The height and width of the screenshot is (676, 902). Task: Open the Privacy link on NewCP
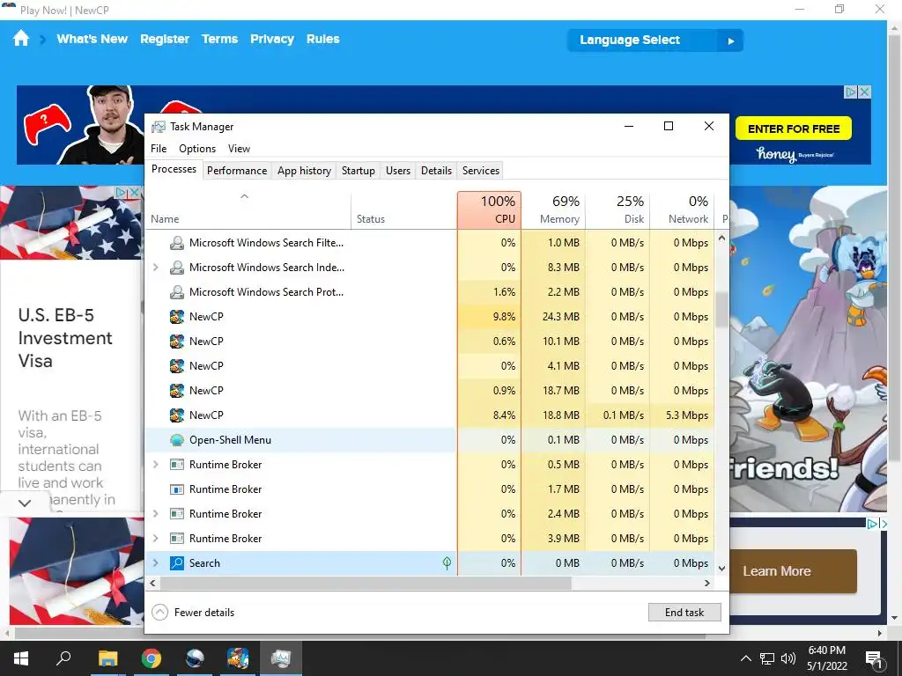tap(272, 39)
